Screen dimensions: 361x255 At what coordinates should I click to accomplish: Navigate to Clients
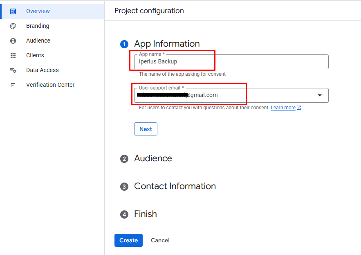(x=53, y=55)
